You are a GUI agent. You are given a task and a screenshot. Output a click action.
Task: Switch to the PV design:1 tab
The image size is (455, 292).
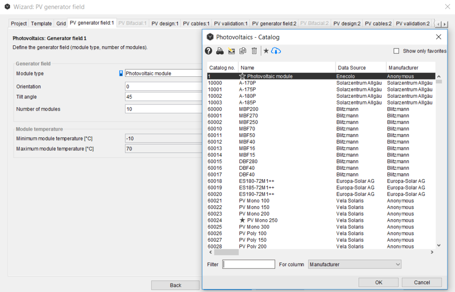pos(164,24)
